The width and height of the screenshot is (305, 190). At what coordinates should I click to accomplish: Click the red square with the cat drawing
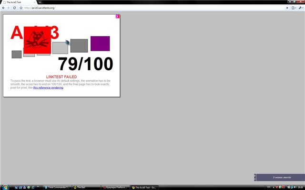coord(37,40)
